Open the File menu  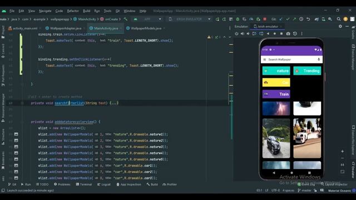[12, 11]
